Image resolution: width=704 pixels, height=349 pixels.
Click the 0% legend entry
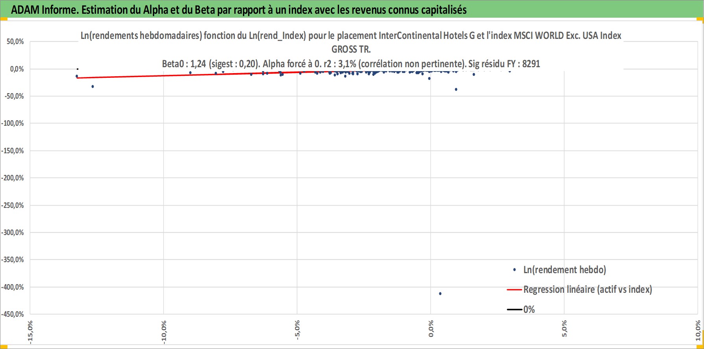[521, 310]
